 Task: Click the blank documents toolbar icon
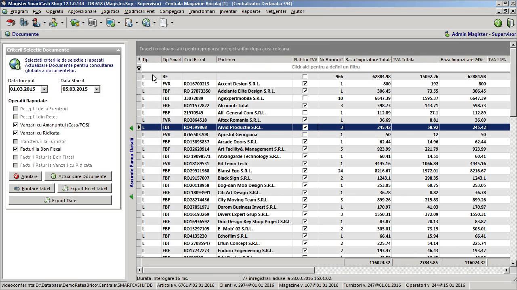point(164,23)
